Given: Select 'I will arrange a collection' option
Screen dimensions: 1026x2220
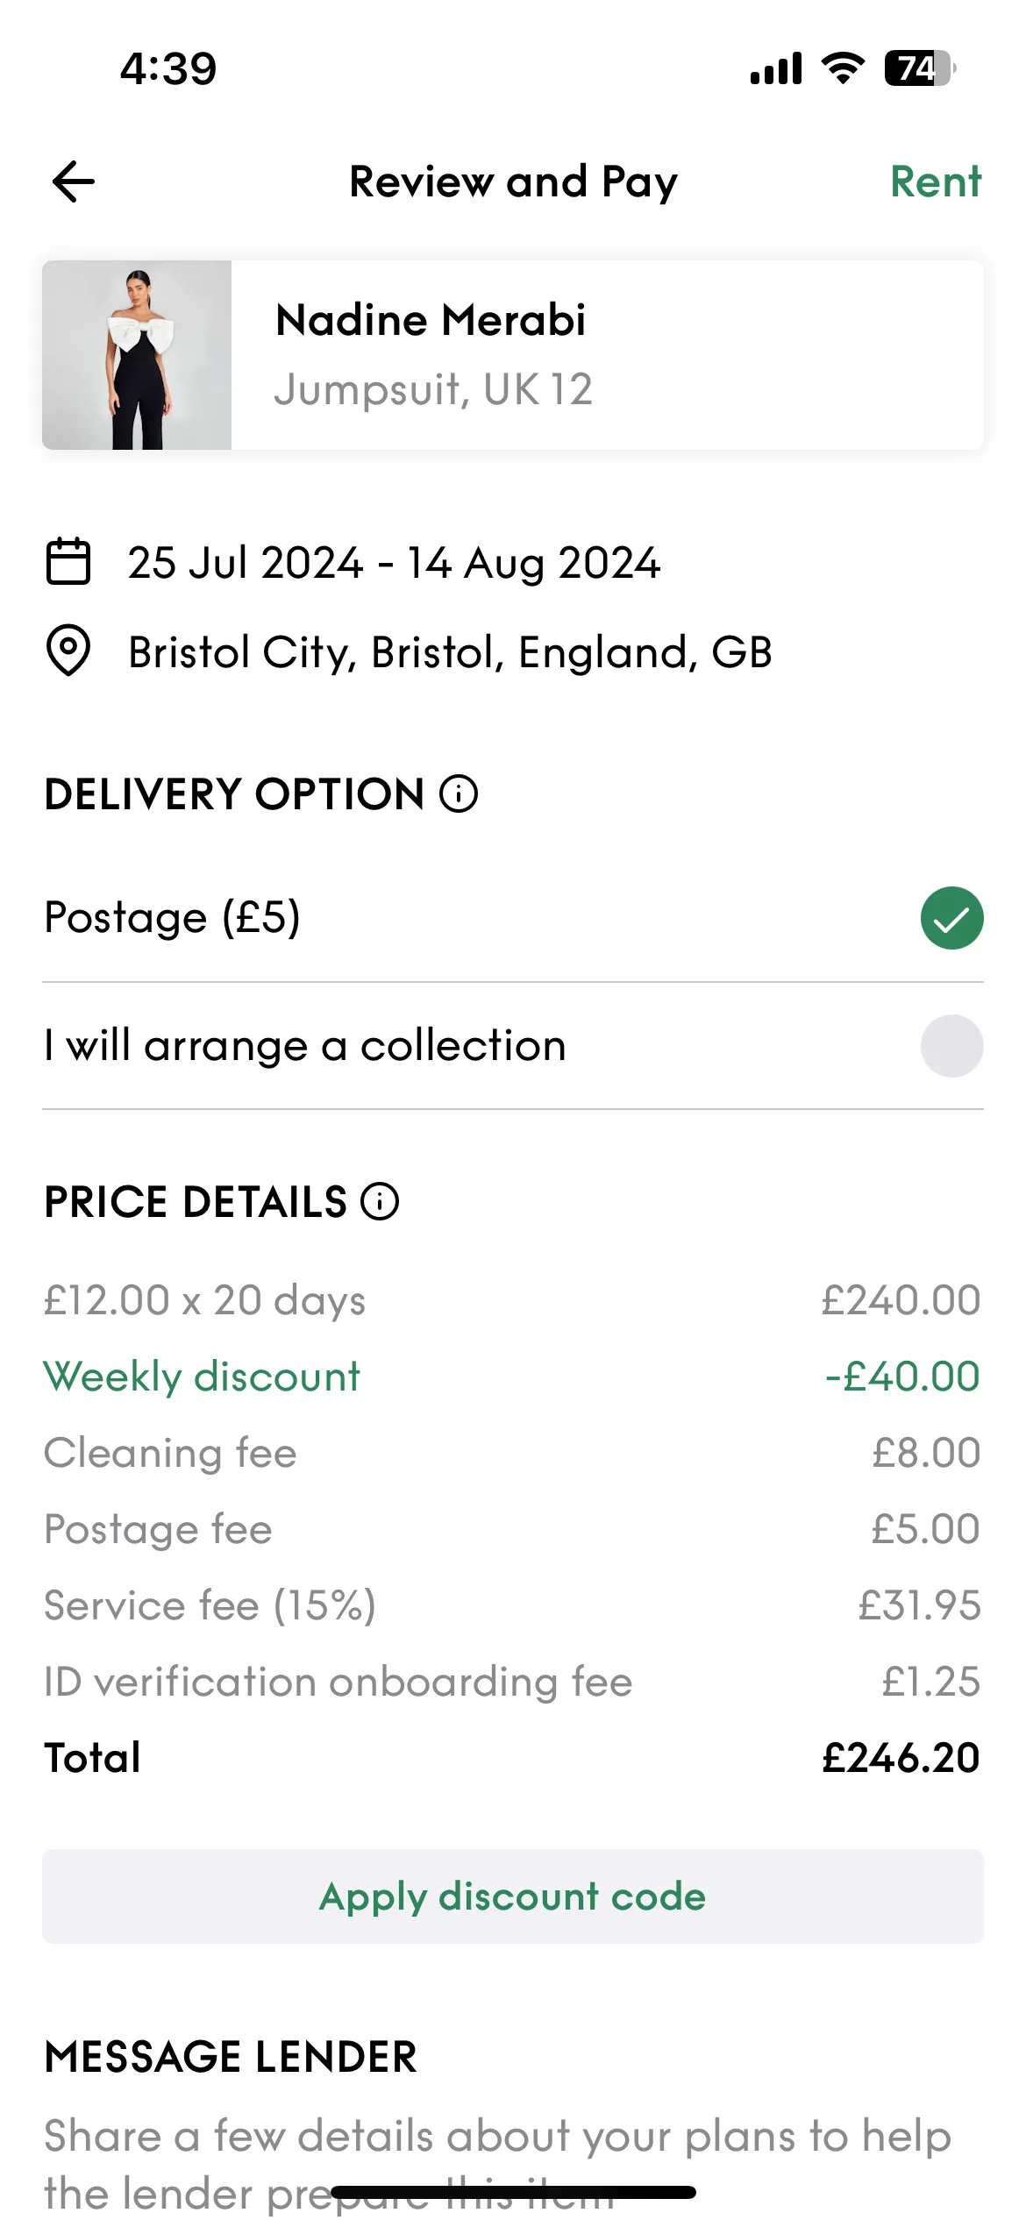Looking at the screenshot, I should click(513, 1046).
